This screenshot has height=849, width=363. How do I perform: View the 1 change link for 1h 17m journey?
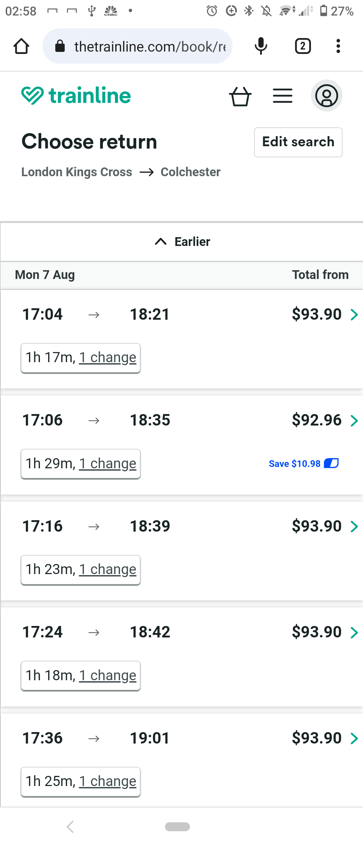(x=108, y=358)
